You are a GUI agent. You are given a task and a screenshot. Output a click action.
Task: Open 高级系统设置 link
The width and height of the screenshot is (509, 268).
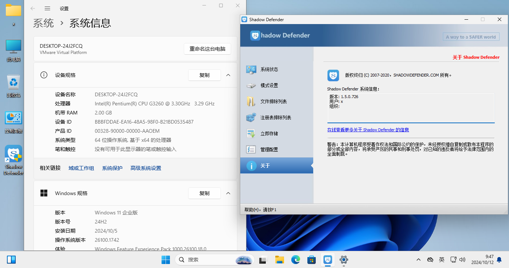146,168
